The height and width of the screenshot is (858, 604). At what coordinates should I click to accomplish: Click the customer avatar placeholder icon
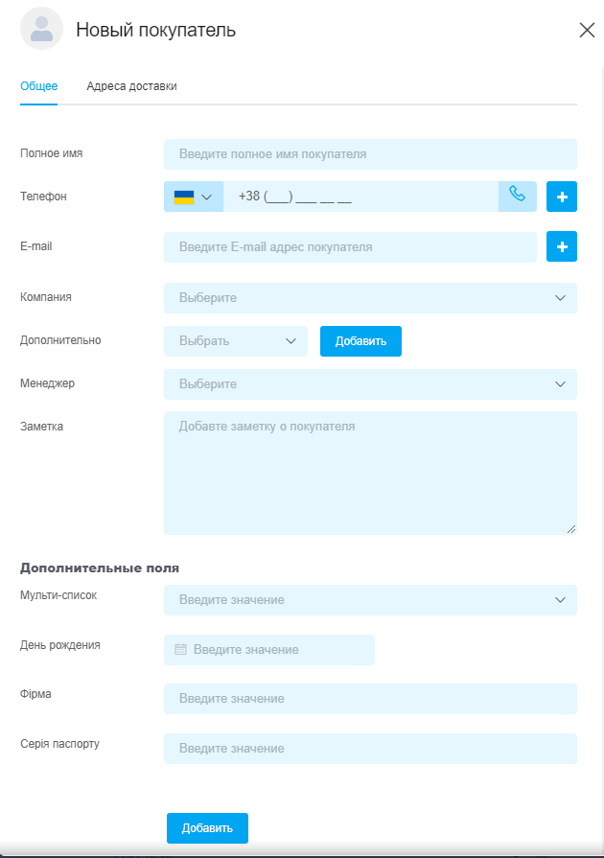41,29
